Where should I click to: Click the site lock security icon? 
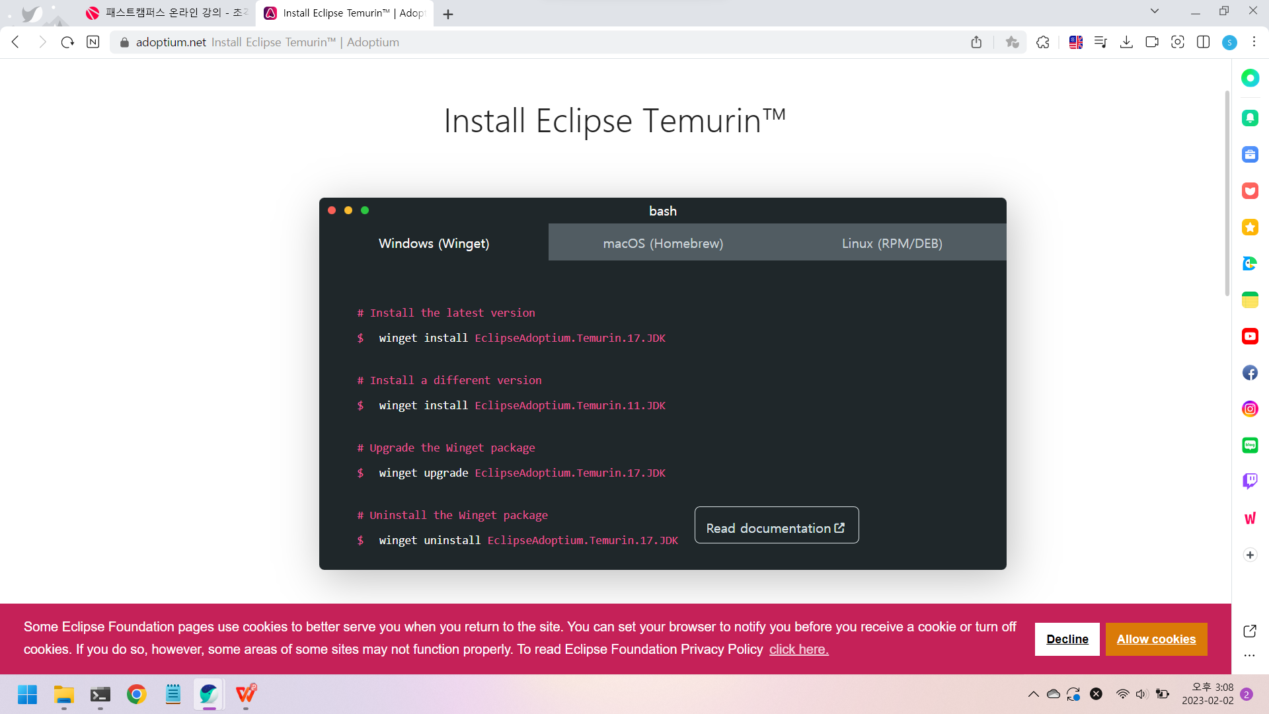124,42
